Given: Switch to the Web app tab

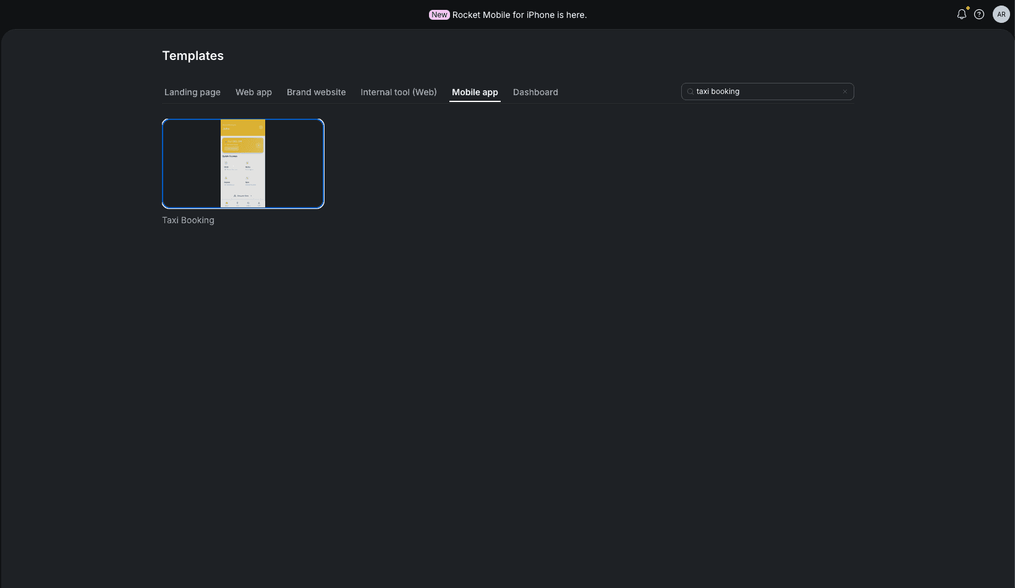Looking at the screenshot, I should pyautogui.click(x=253, y=92).
